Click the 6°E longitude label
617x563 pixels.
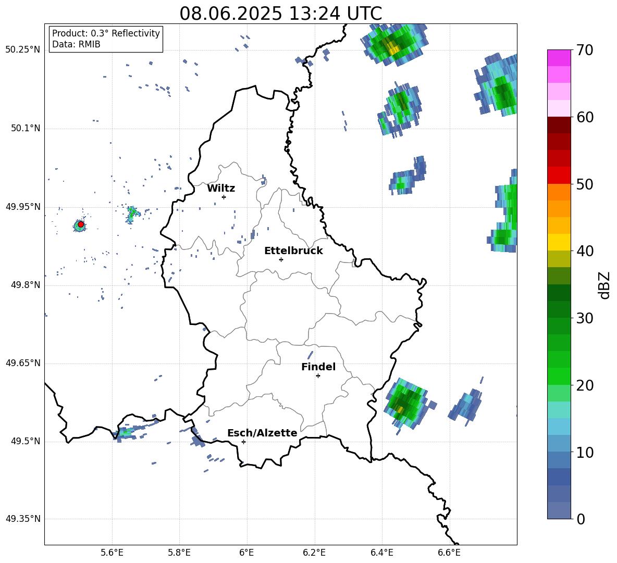coord(246,553)
